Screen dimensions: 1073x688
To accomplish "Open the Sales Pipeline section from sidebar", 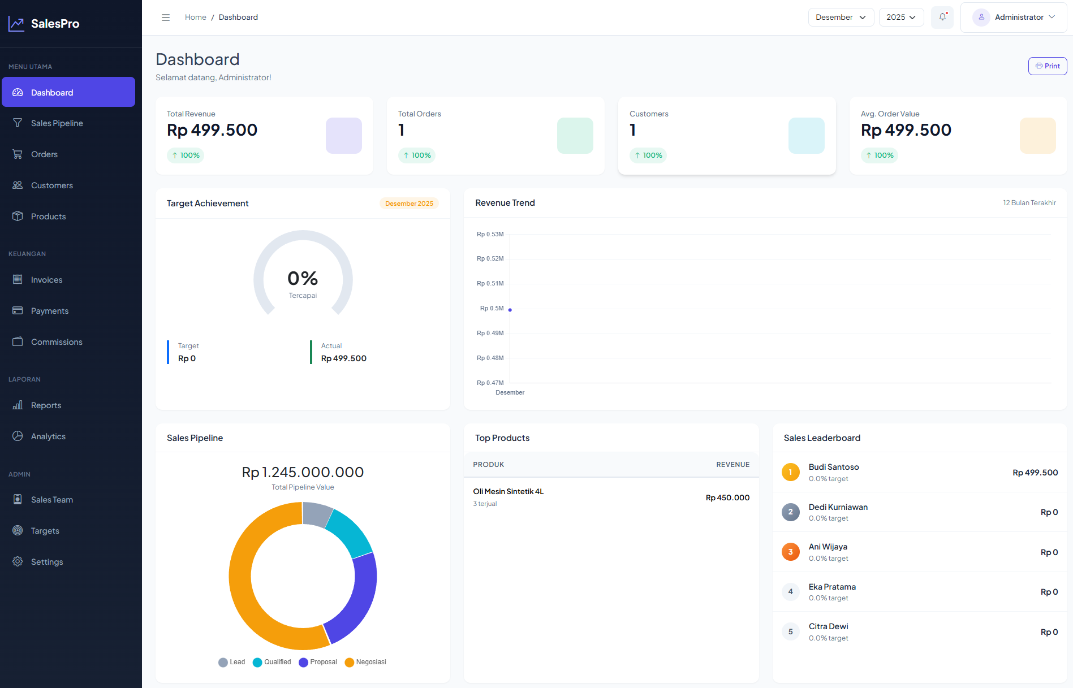I will (x=58, y=123).
